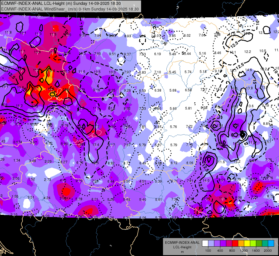Viewport: 279px width, 256px height.
Task: Click the orange legend swatch
Action: pos(241,243)
